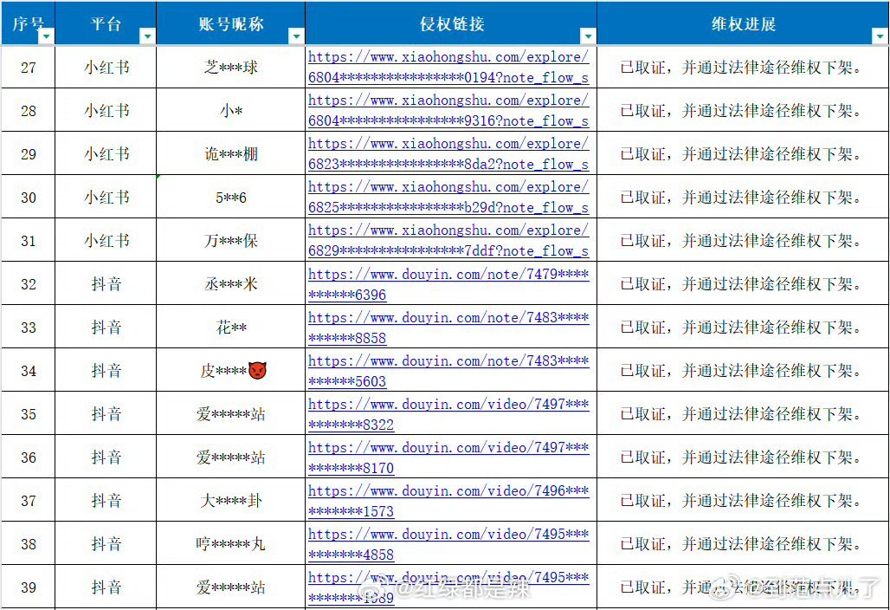Select the 维权进展 status cell in row 38

tap(743, 544)
